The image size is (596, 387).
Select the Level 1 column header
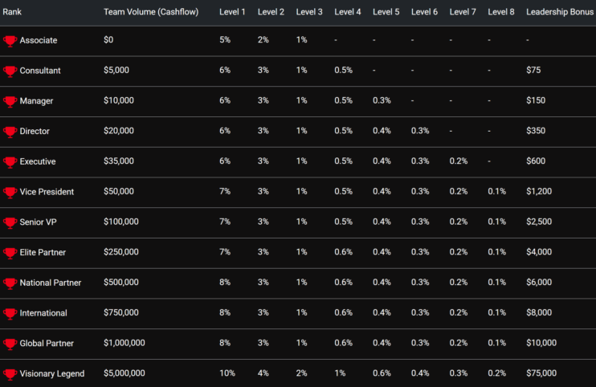(x=232, y=12)
